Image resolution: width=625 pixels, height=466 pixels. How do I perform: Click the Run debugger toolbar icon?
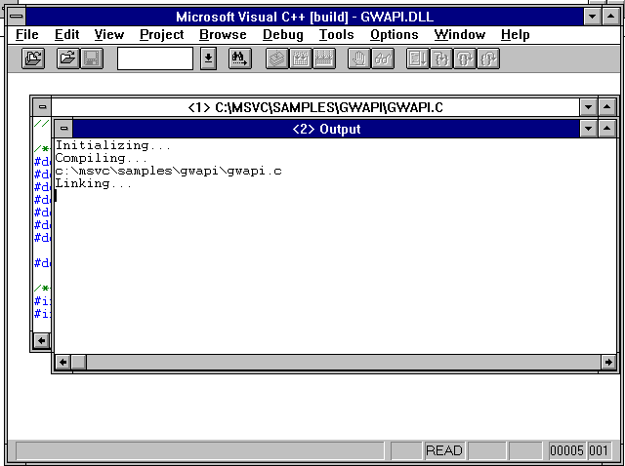tap(418, 58)
